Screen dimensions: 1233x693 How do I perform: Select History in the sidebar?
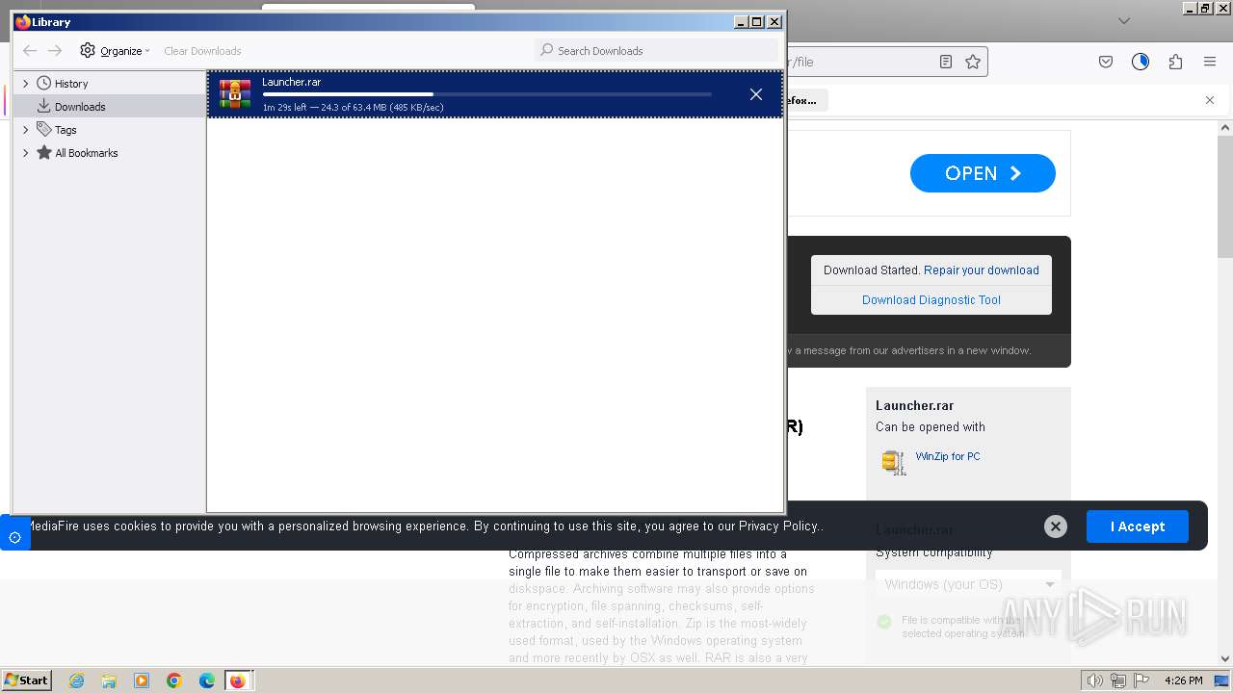click(x=71, y=84)
